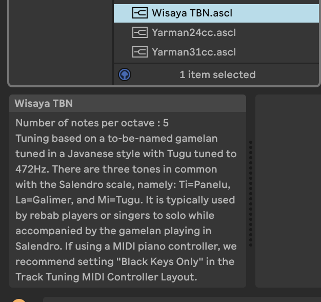Screen dimensions: 321x302
Task: Click the Wisaya TBN.ascl tuning file icon
Action: coord(140,13)
